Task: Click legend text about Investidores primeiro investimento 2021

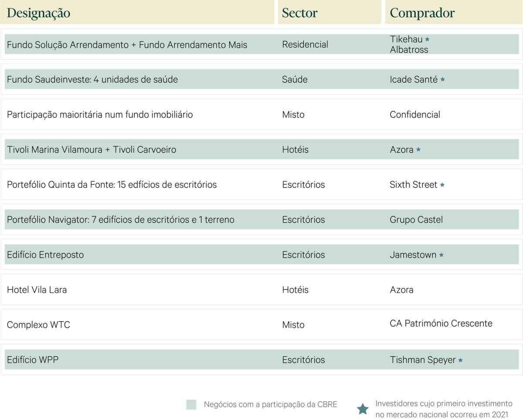Action: pyautogui.click(x=444, y=409)
